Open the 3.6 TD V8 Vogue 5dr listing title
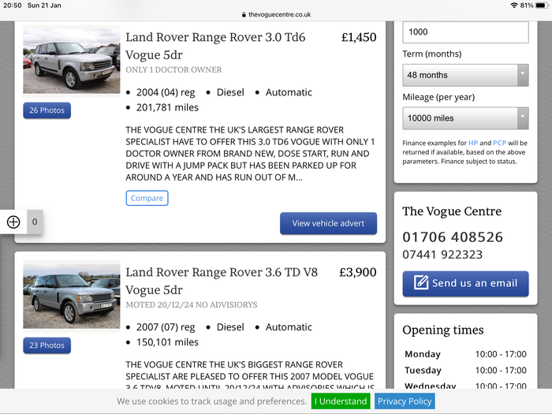Screen dimensions: 552x414 pyautogui.click(x=222, y=281)
